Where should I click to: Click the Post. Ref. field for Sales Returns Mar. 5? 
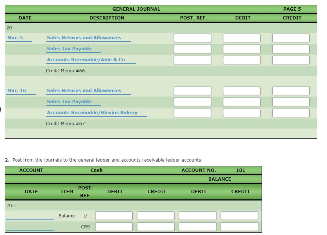pyautogui.click(x=192, y=37)
